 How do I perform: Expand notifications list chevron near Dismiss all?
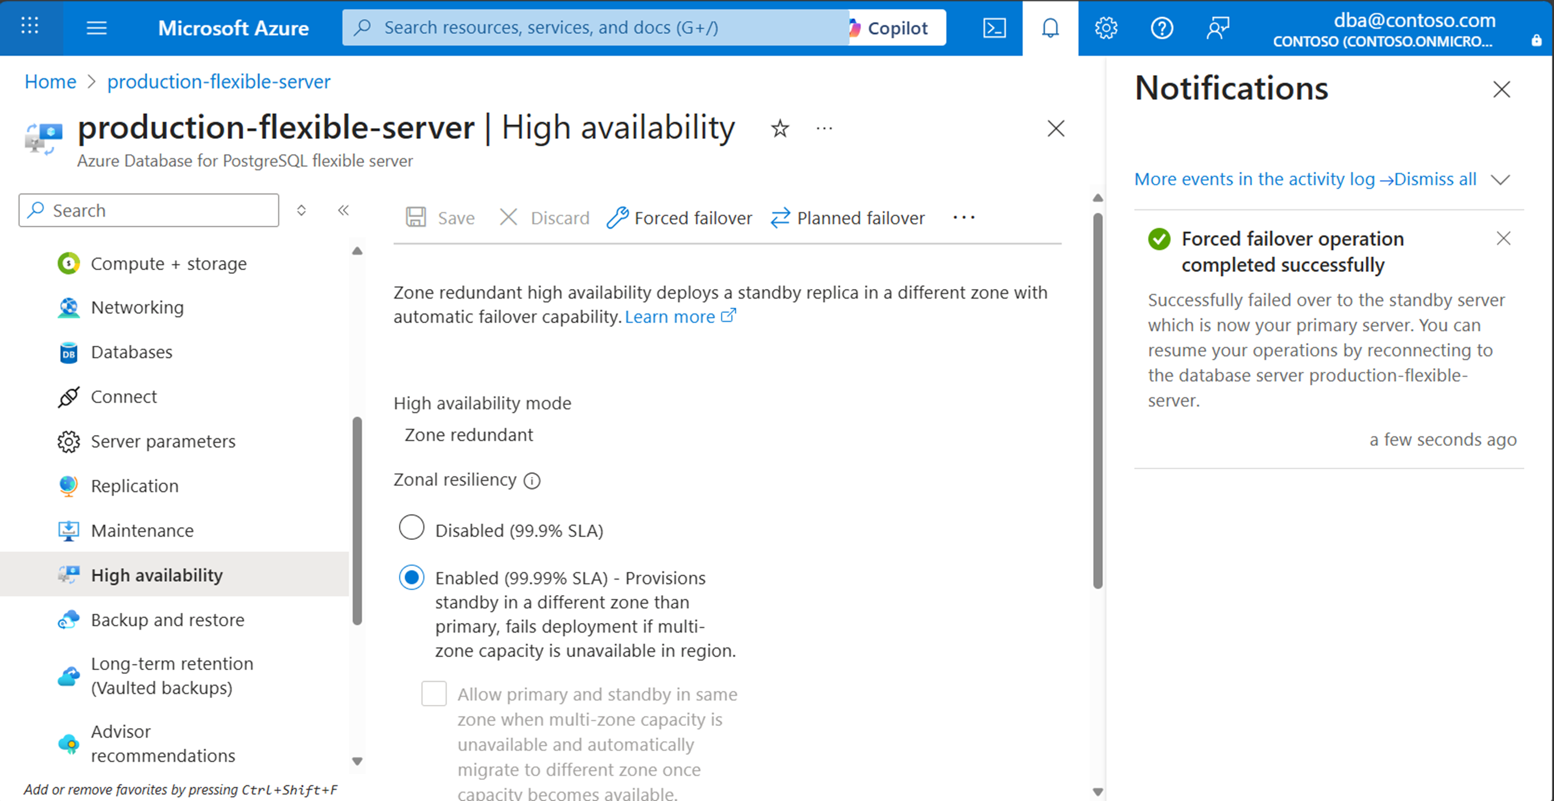(1500, 180)
